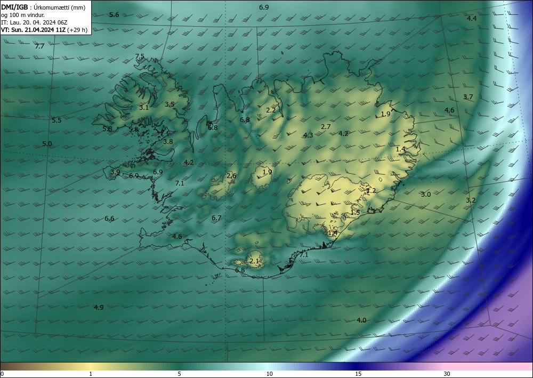Screen dimensions: 533x378
Task: Select the 7.5 value near Westfjords tip
Action: pos(140,57)
